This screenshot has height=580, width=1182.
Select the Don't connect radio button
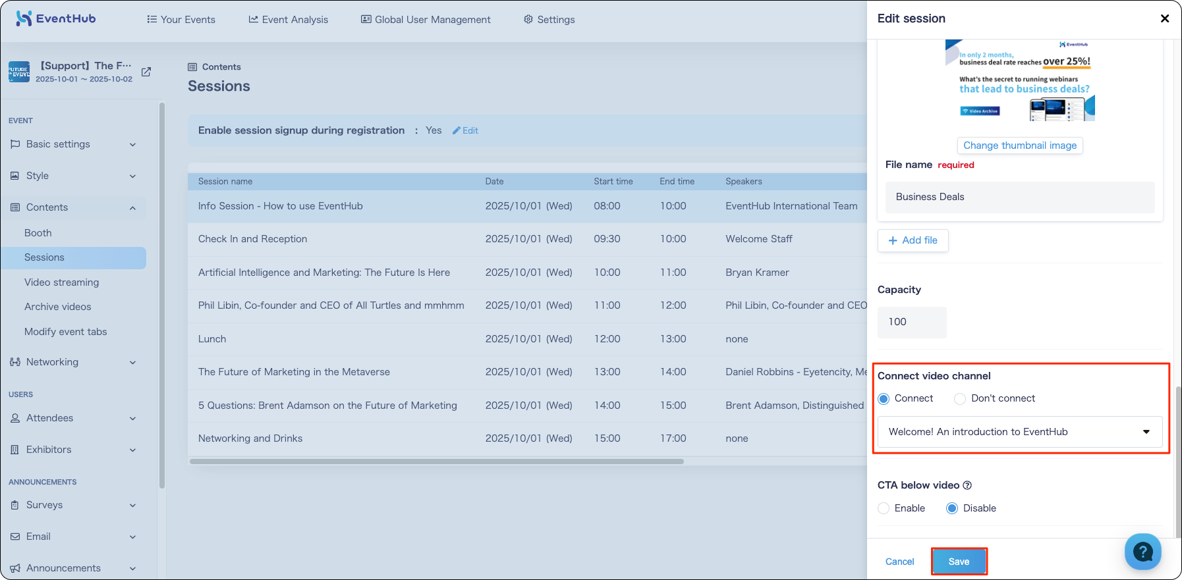point(960,399)
